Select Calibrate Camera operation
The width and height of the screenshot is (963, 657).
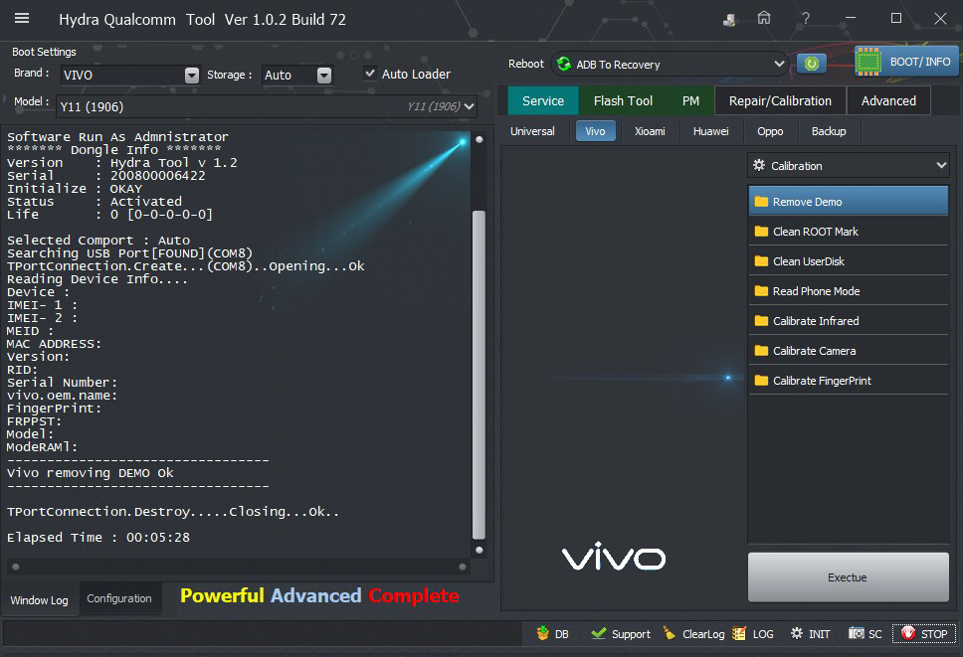(x=849, y=351)
